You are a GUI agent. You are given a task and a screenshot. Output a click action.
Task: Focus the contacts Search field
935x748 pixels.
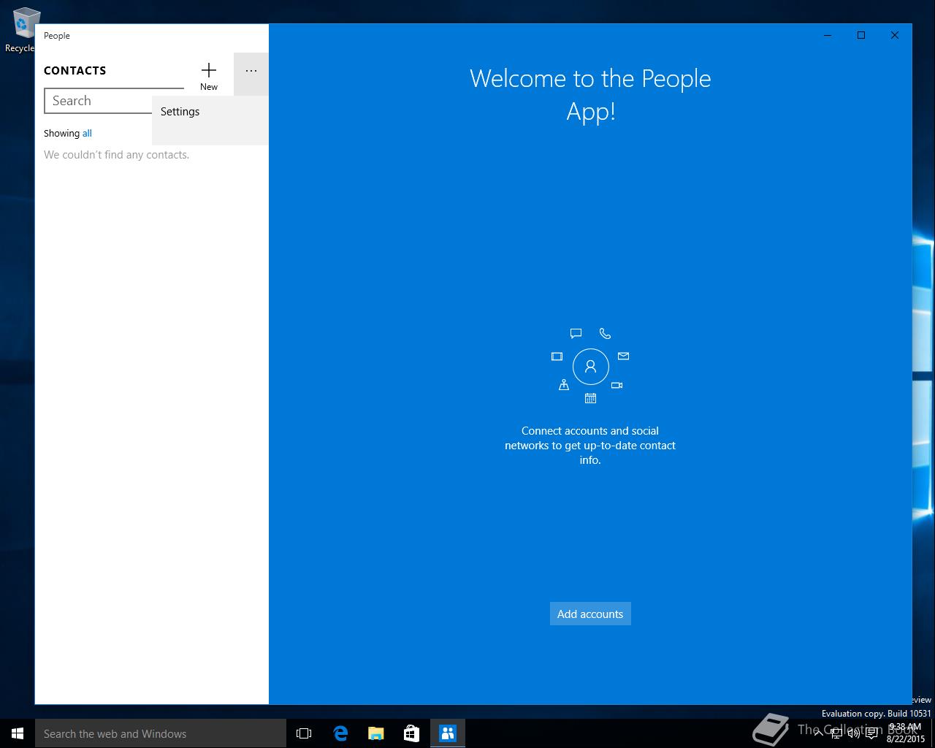pos(113,101)
